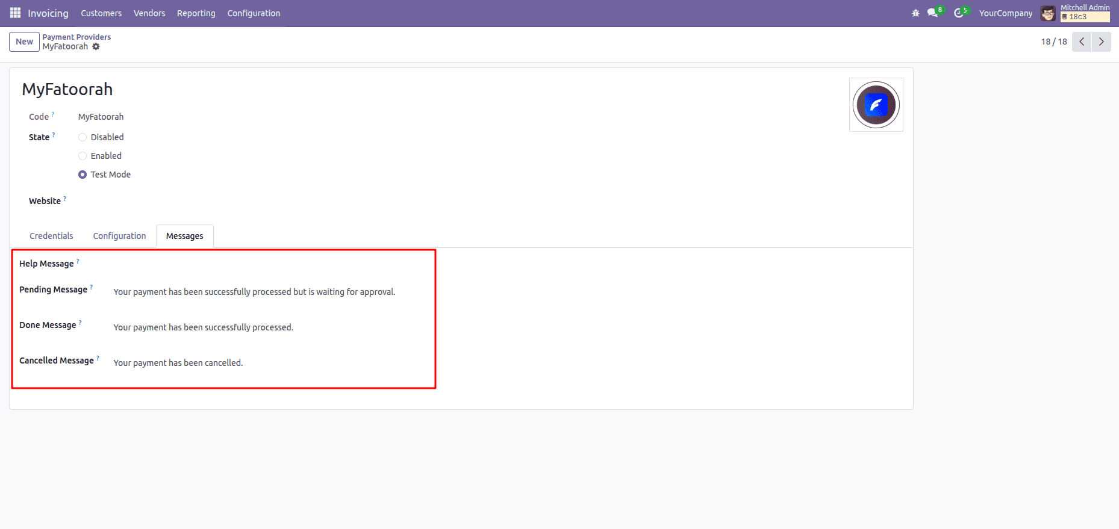Click the 18c3 database label

[x=1085, y=17]
